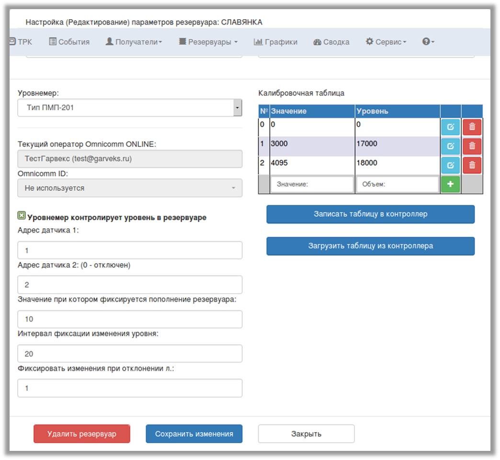
Task: Open the help question mark menu
Action: 428,42
